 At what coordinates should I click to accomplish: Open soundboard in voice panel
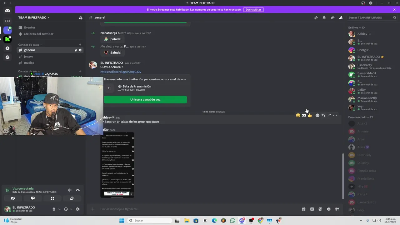[72, 198]
